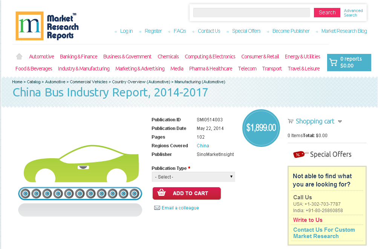Open the Register link
This screenshot has height=249, width=378.
153,31
